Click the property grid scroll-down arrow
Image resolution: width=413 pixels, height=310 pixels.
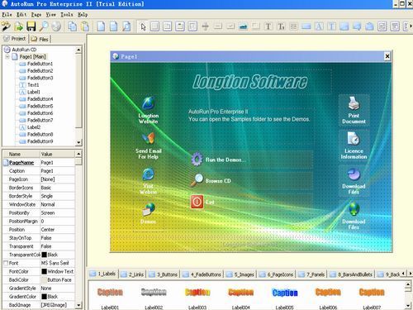coord(78,305)
